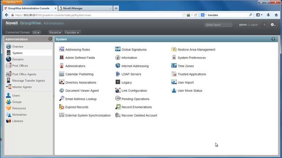Open Message Transfer Agents in sidebar
Viewport: 282px width, 158px height.
coord(29,81)
